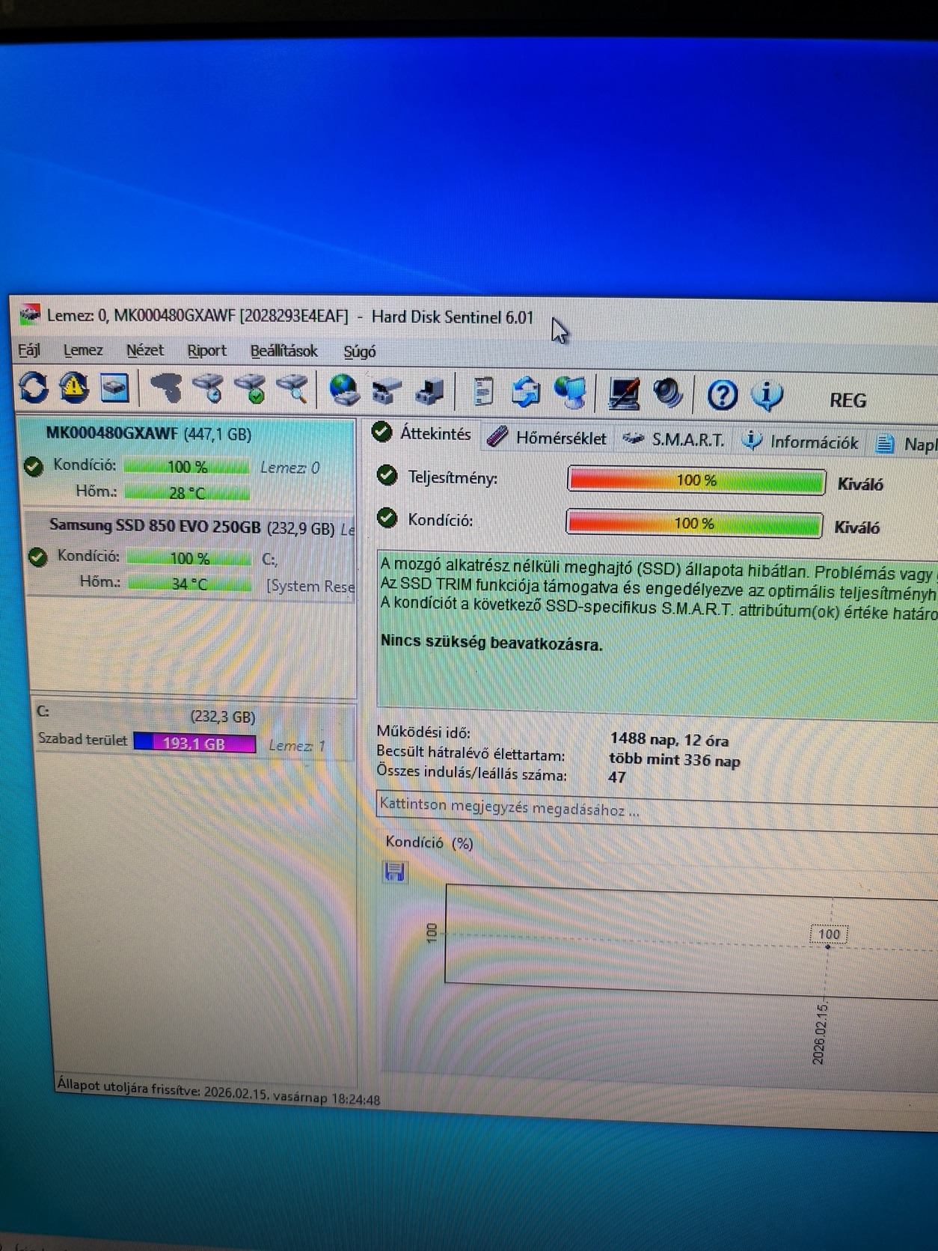Click the blue double-arrow update icon
This screenshot has width=938, height=1251.
[x=527, y=393]
